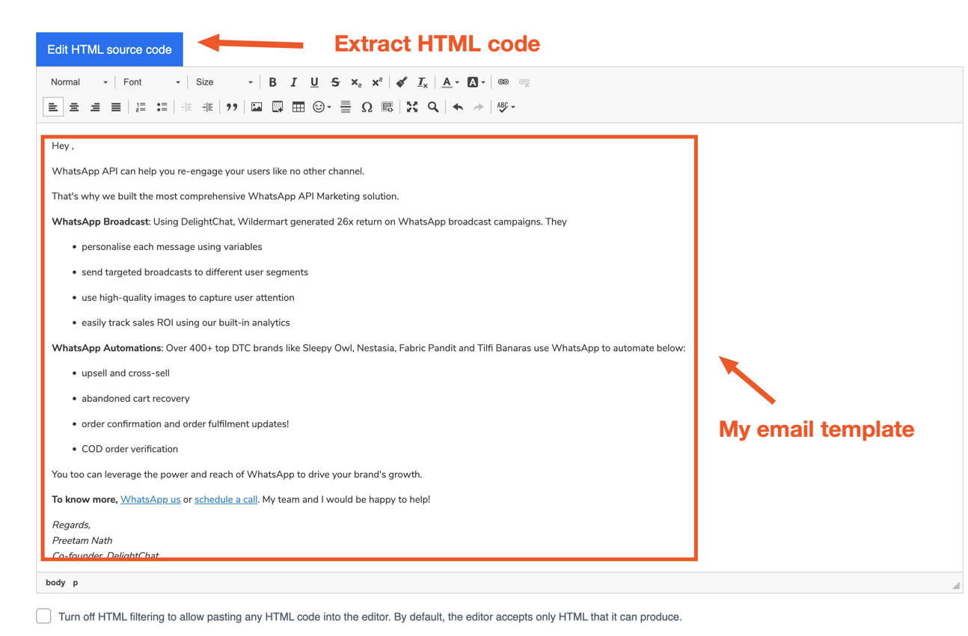Image resolution: width=968 pixels, height=636 pixels.
Task: Click the strikethrough icon
Action: tap(335, 82)
